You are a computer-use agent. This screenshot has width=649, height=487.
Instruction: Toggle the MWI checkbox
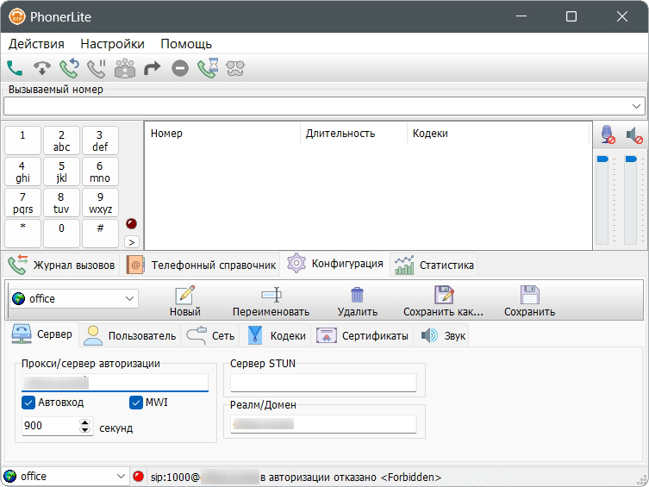136,403
